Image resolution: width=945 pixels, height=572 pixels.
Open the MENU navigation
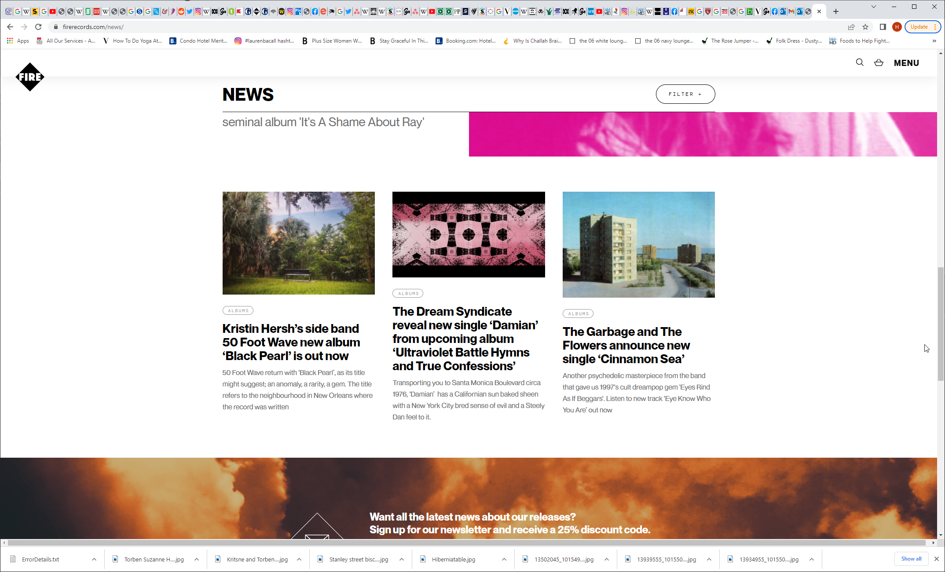906,63
